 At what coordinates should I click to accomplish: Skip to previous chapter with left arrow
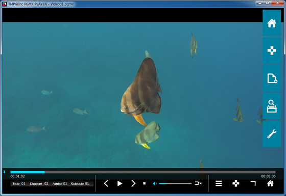coord(106,183)
